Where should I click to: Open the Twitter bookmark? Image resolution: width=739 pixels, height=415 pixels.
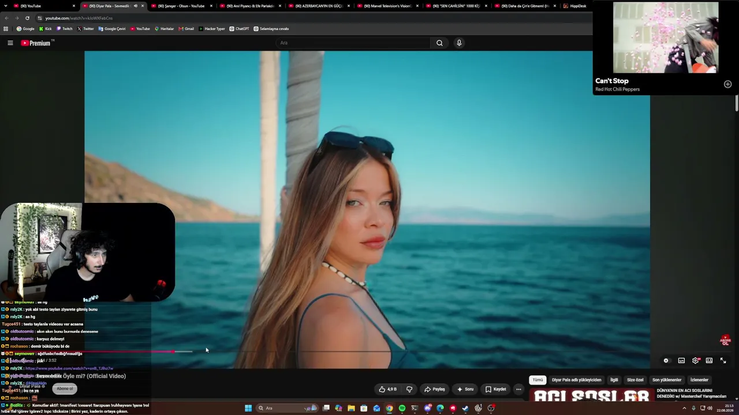pyautogui.click(x=85, y=29)
